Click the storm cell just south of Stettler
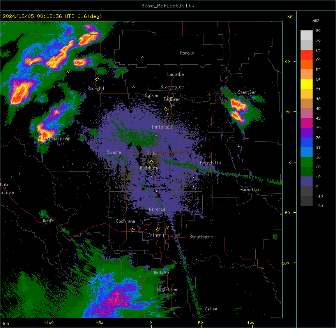 pyautogui.click(x=238, y=111)
